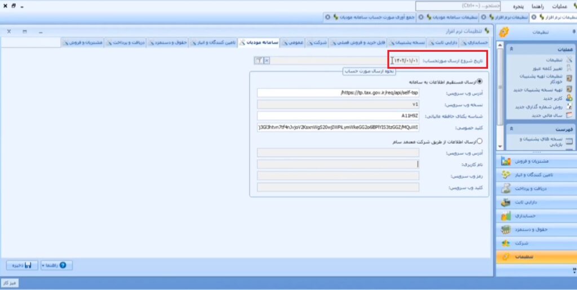Open the عمومی settings tab
The width and height of the screenshot is (577, 290).
click(x=293, y=43)
